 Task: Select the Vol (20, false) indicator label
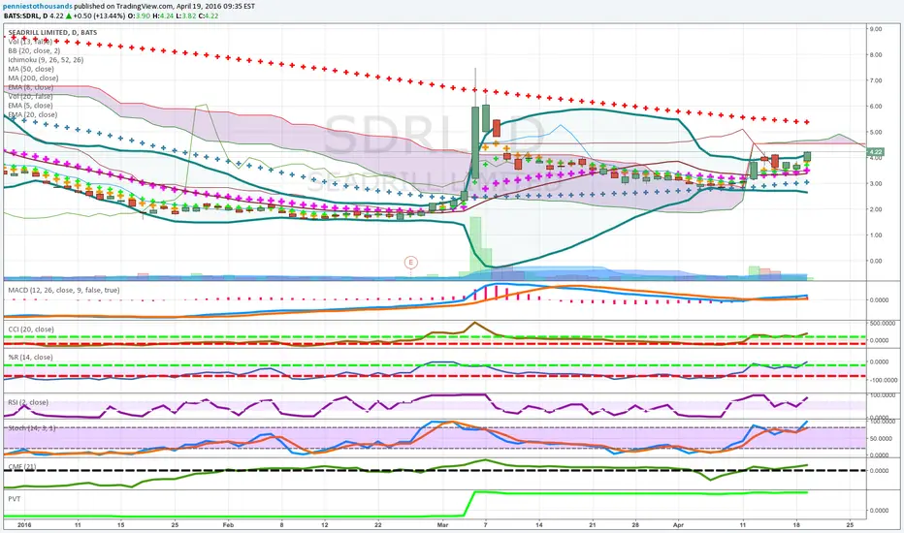point(30,97)
